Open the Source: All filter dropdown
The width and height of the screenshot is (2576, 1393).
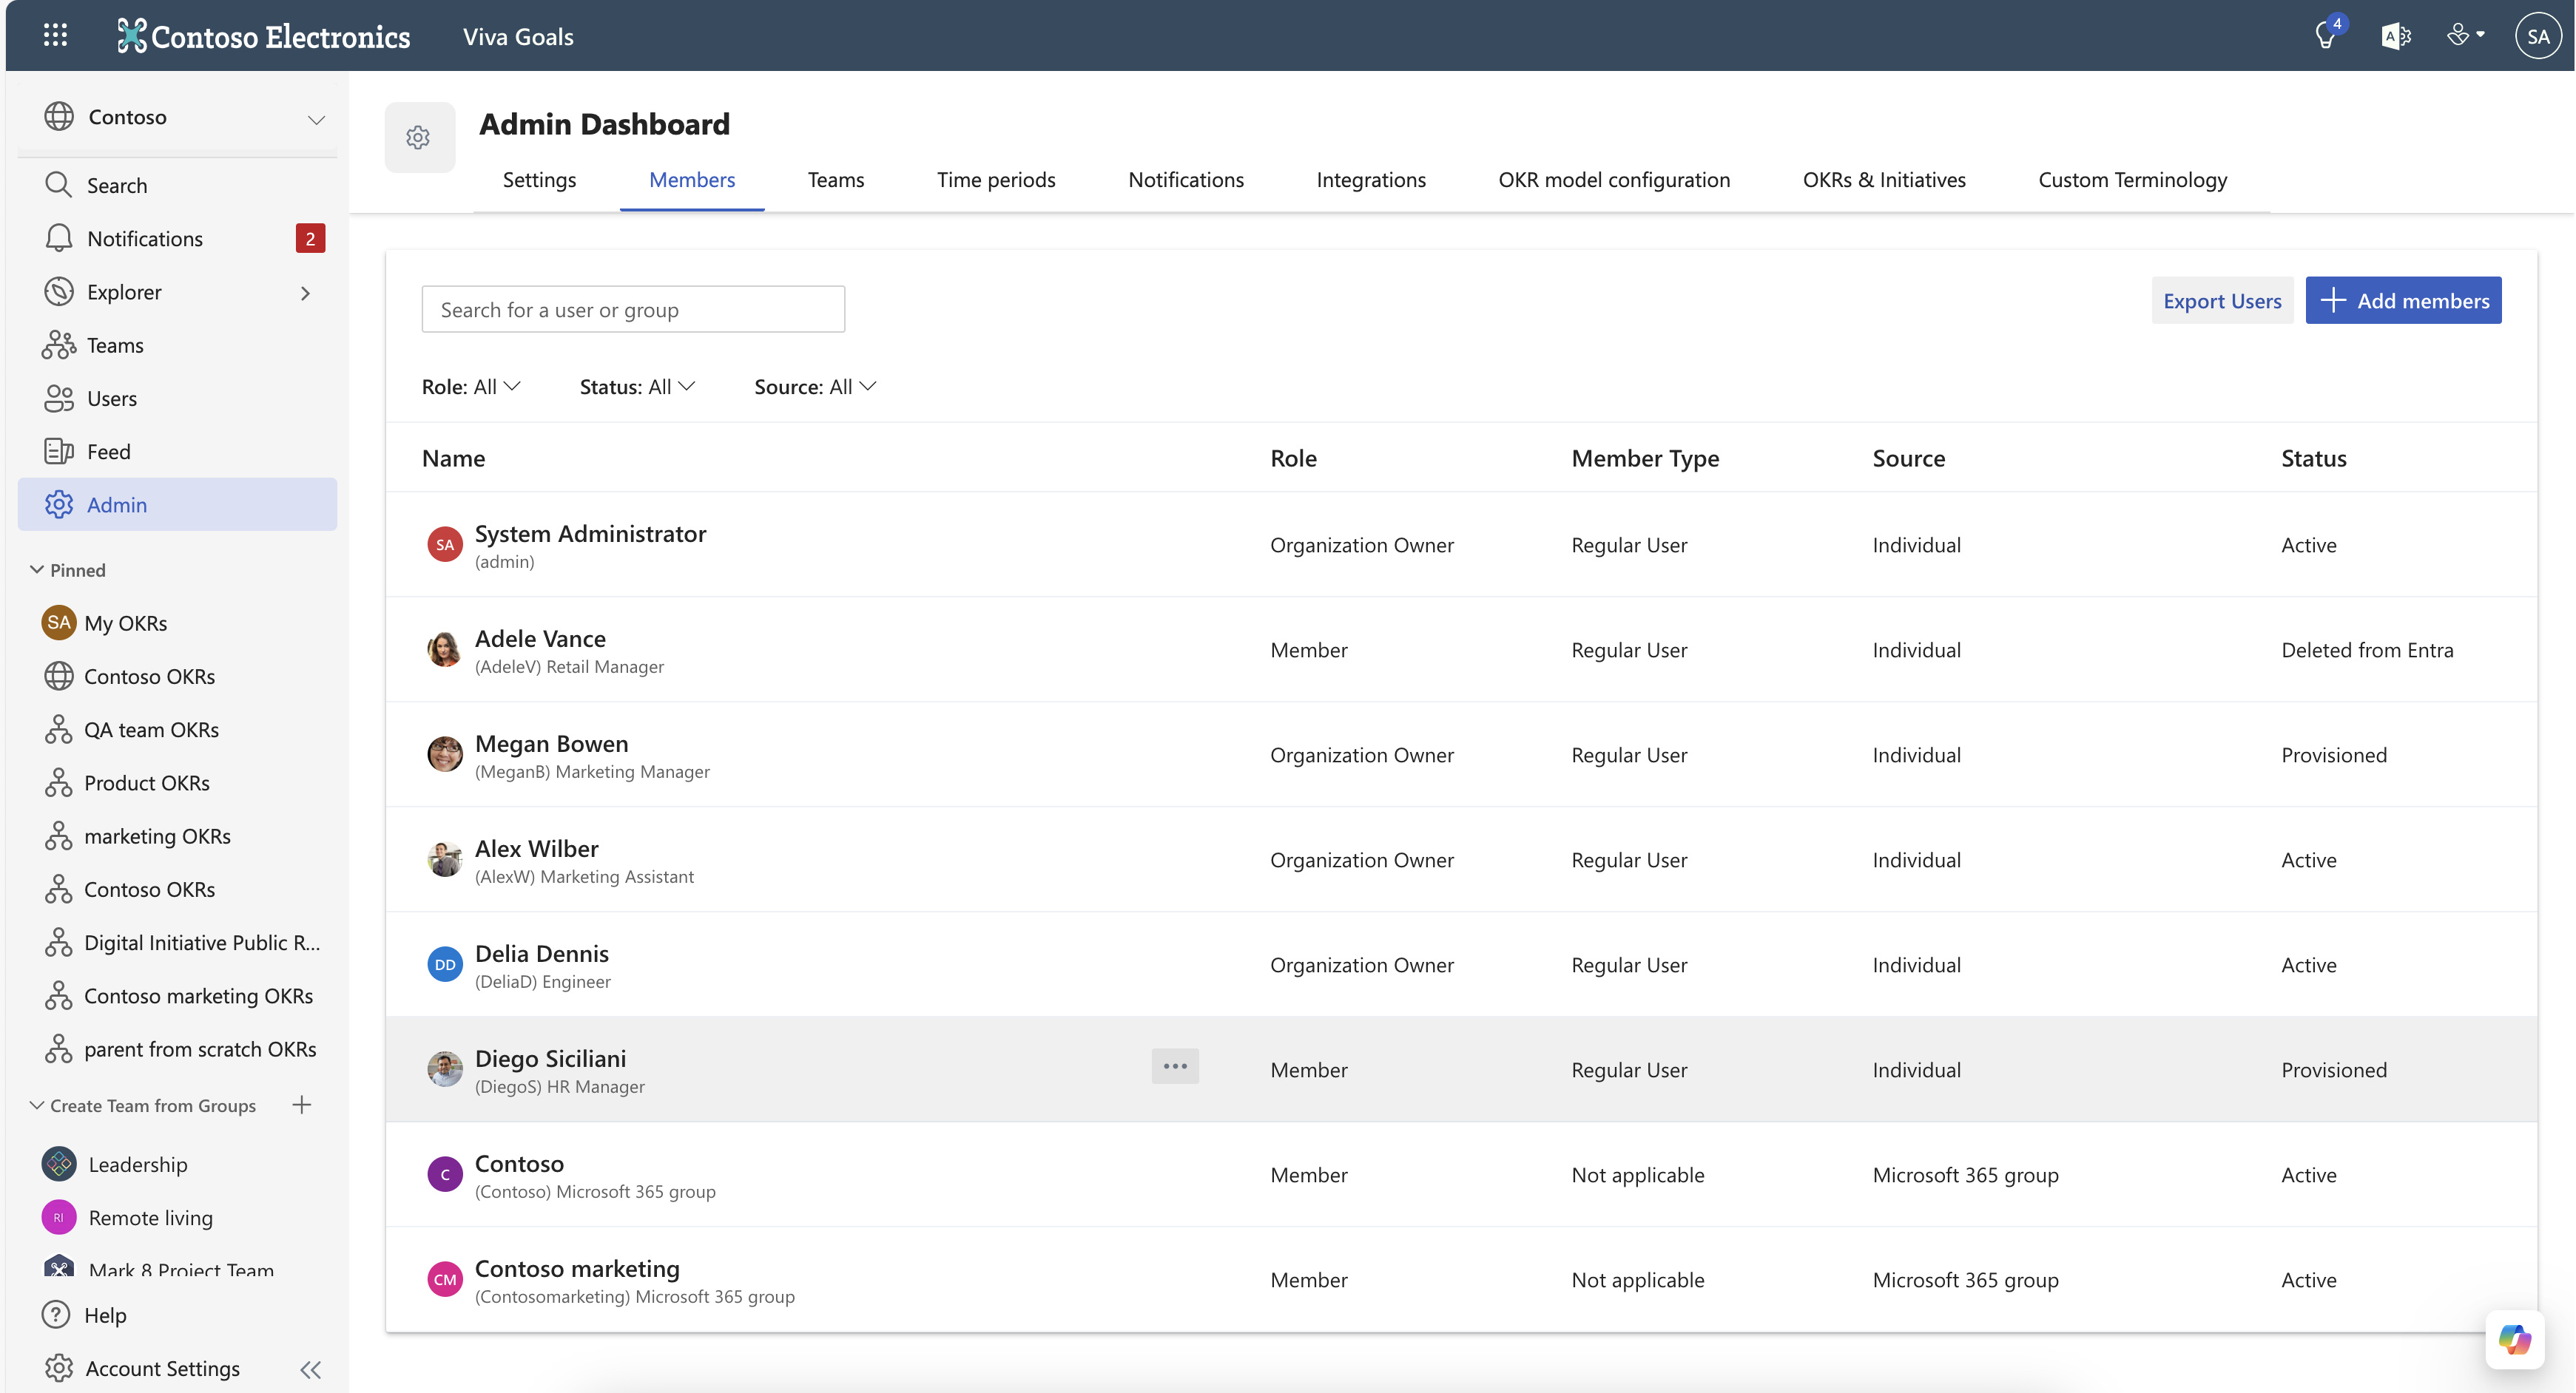pos(815,386)
